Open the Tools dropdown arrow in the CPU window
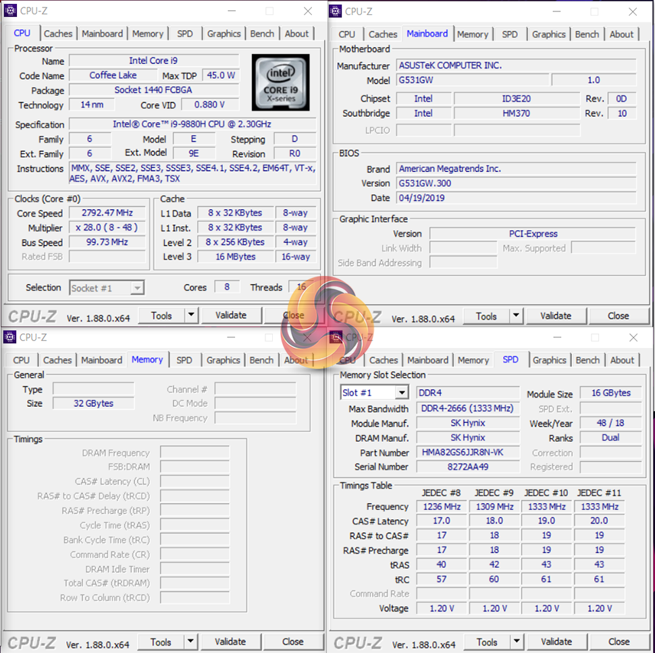The image size is (655, 653). [191, 315]
